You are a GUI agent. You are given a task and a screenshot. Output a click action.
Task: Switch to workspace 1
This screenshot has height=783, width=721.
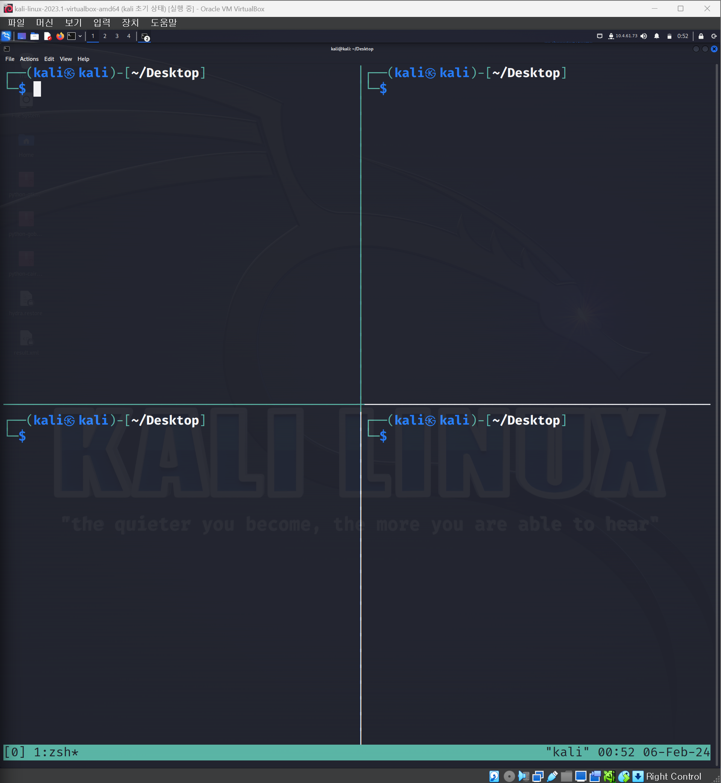[x=93, y=36]
